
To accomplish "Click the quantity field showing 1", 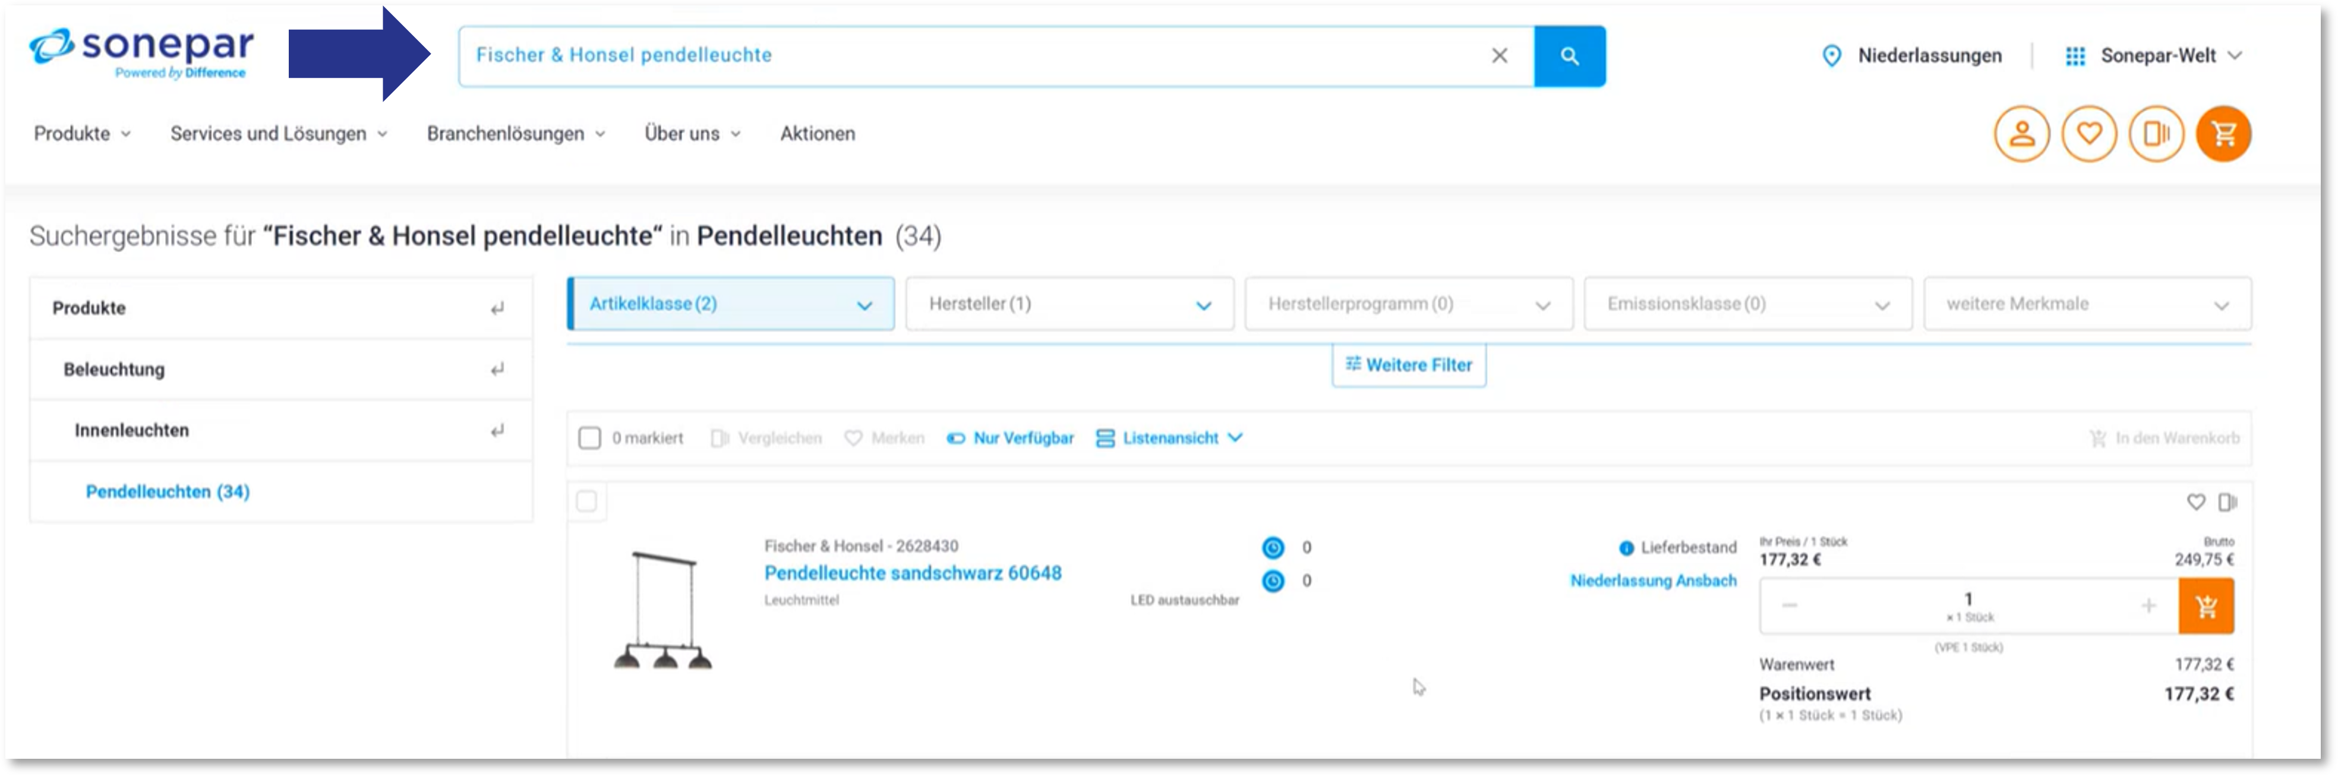I will [1968, 606].
